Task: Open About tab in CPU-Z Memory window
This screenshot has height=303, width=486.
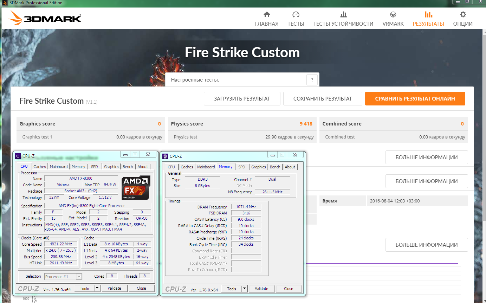Action: 290,167
